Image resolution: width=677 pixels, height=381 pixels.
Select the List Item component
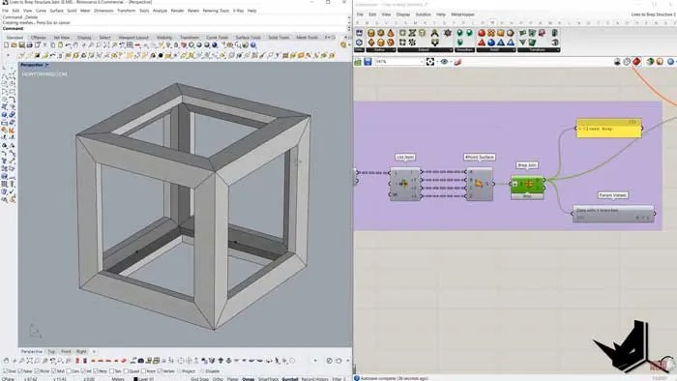pyautogui.click(x=405, y=184)
